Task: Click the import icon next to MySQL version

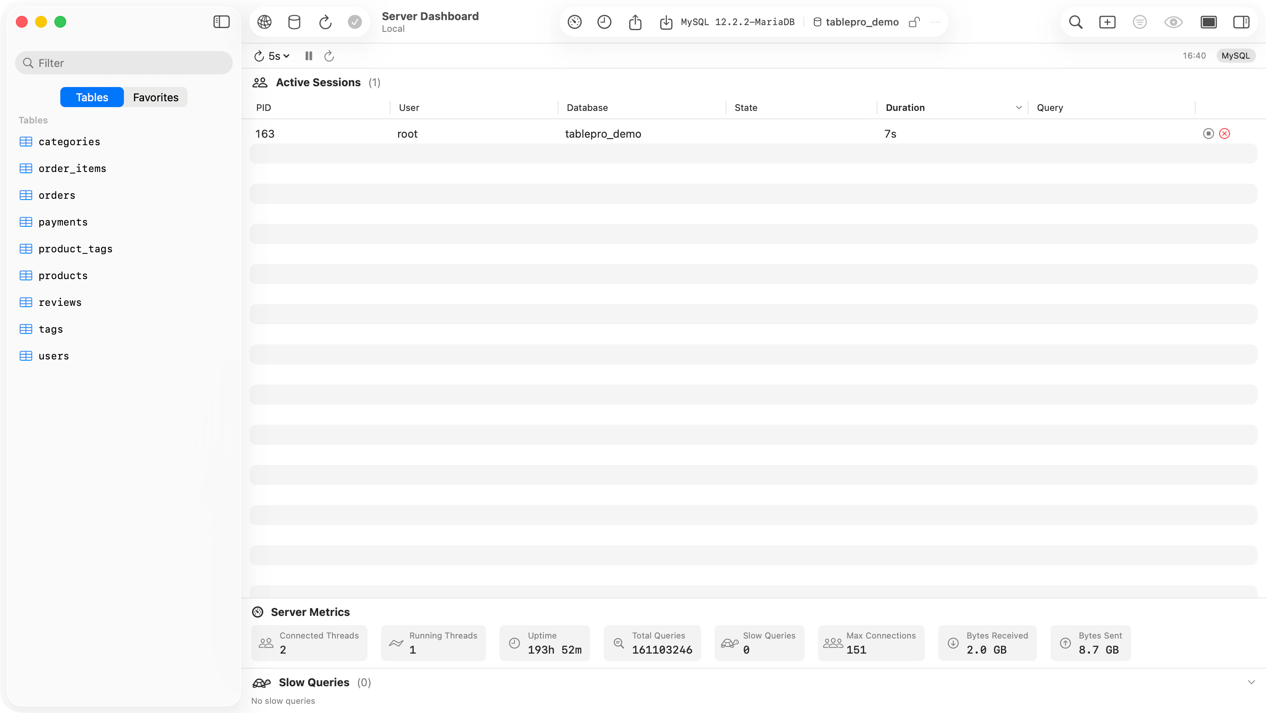Action: pyautogui.click(x=665, y=22)
